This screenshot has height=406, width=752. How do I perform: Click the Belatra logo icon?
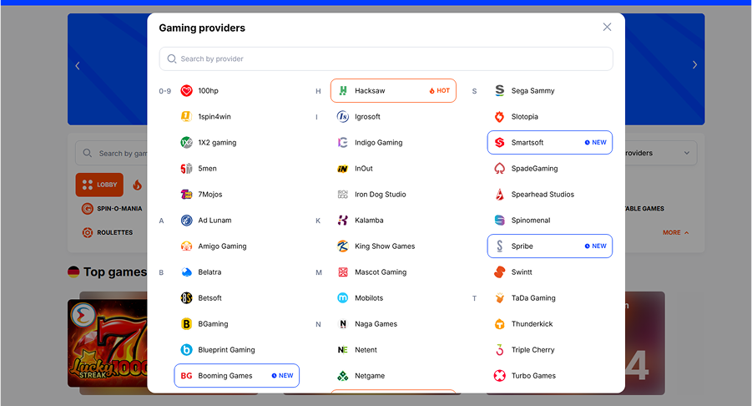tap(187, 272)
